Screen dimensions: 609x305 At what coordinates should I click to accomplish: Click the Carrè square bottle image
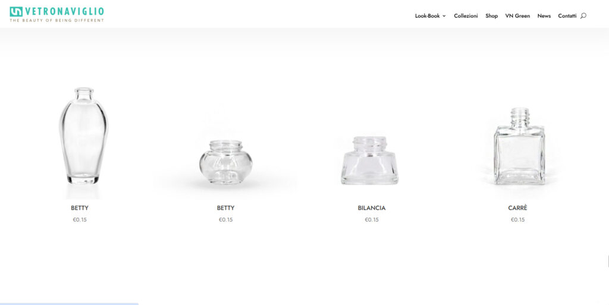tap(519, 146)
